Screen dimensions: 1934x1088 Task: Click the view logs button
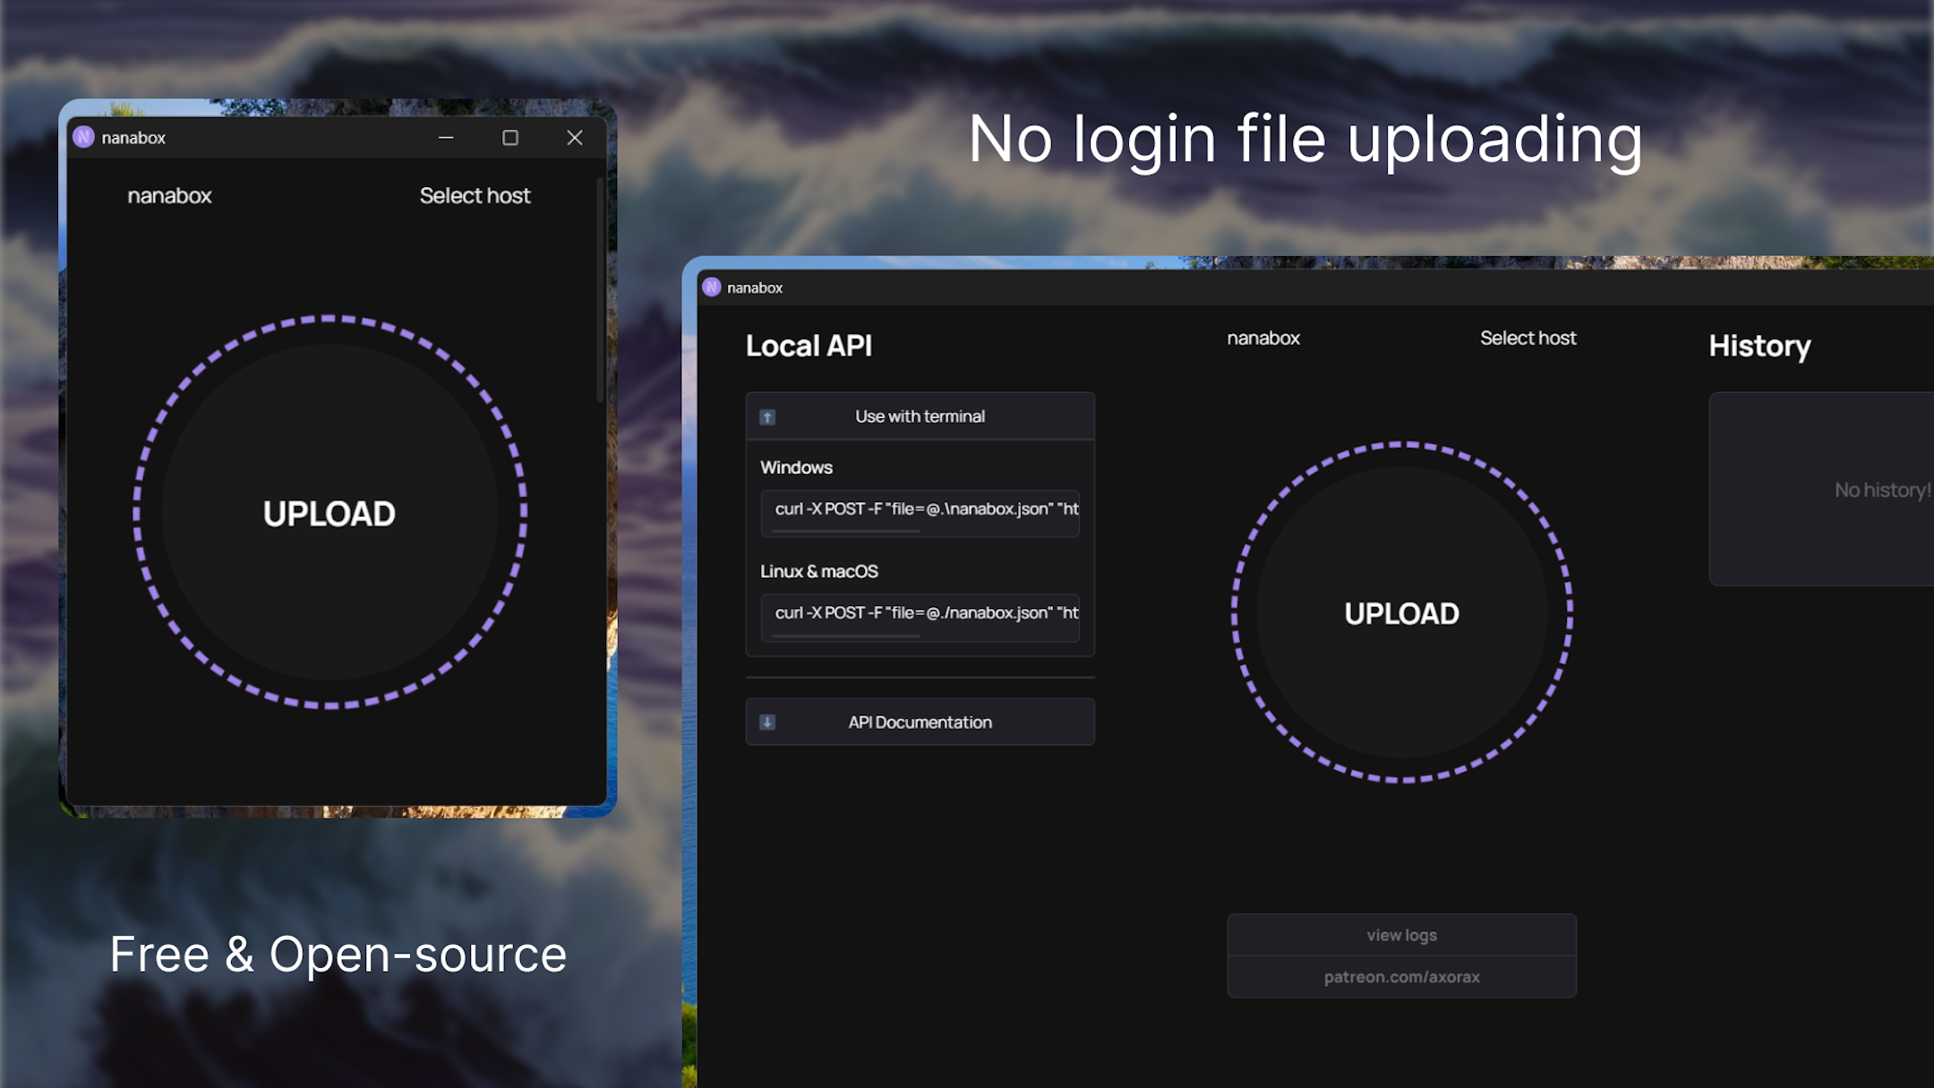1401,934
